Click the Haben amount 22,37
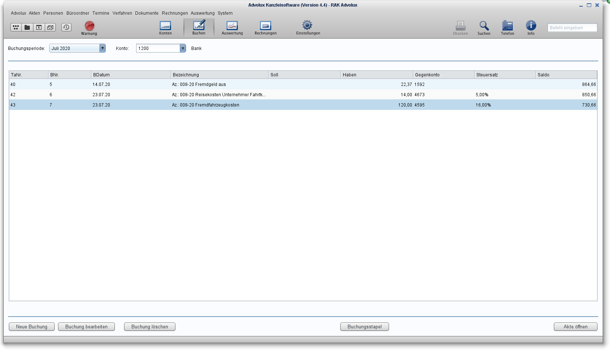 [406, 84]
